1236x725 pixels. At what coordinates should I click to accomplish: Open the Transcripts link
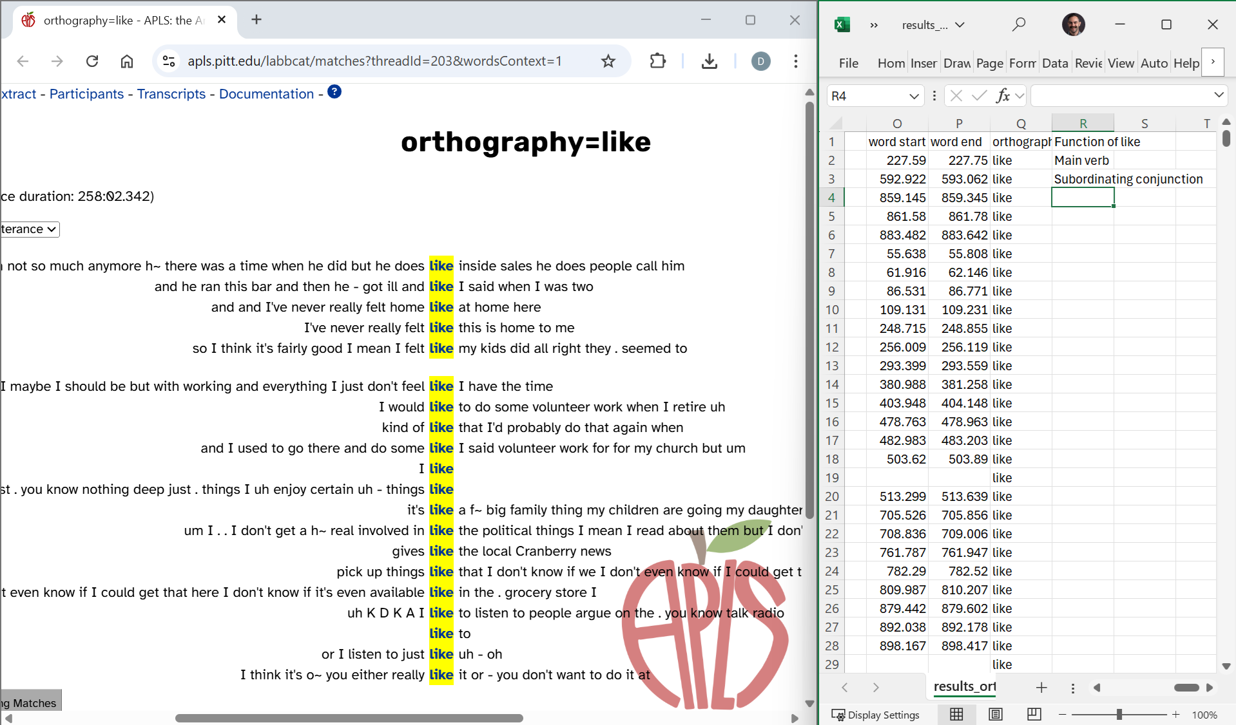tap(171, 94)
